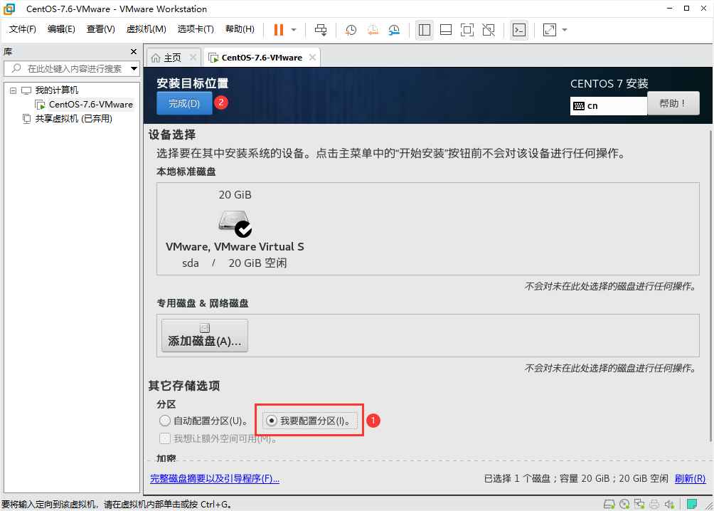Viewport: 714px width, 511px height.
Task: Open the 虚拟机(M) menu
Action: pos(146,29)
